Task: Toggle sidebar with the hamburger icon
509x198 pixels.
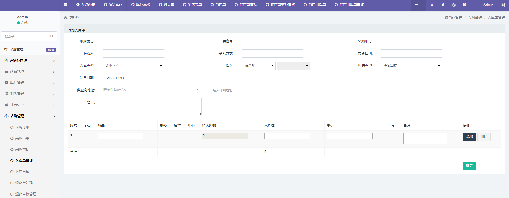Action: click(66, 5)
